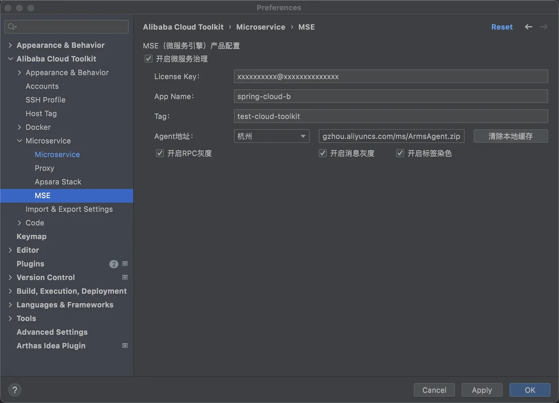This screenshot has height=403, width=559.
Task: Click the forward arrow next to Reset
Action: pos(543,27)
